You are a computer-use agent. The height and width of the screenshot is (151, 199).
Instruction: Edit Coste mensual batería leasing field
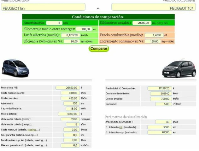pyautogui.click(x=72, y=130)
